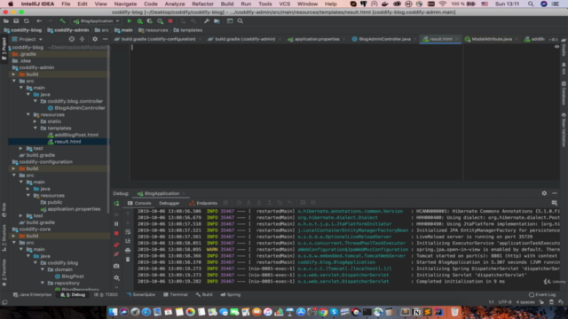Toggle soft-wrap in console
568x319 pixels.
pyautogui.click(x=128, y=232)
